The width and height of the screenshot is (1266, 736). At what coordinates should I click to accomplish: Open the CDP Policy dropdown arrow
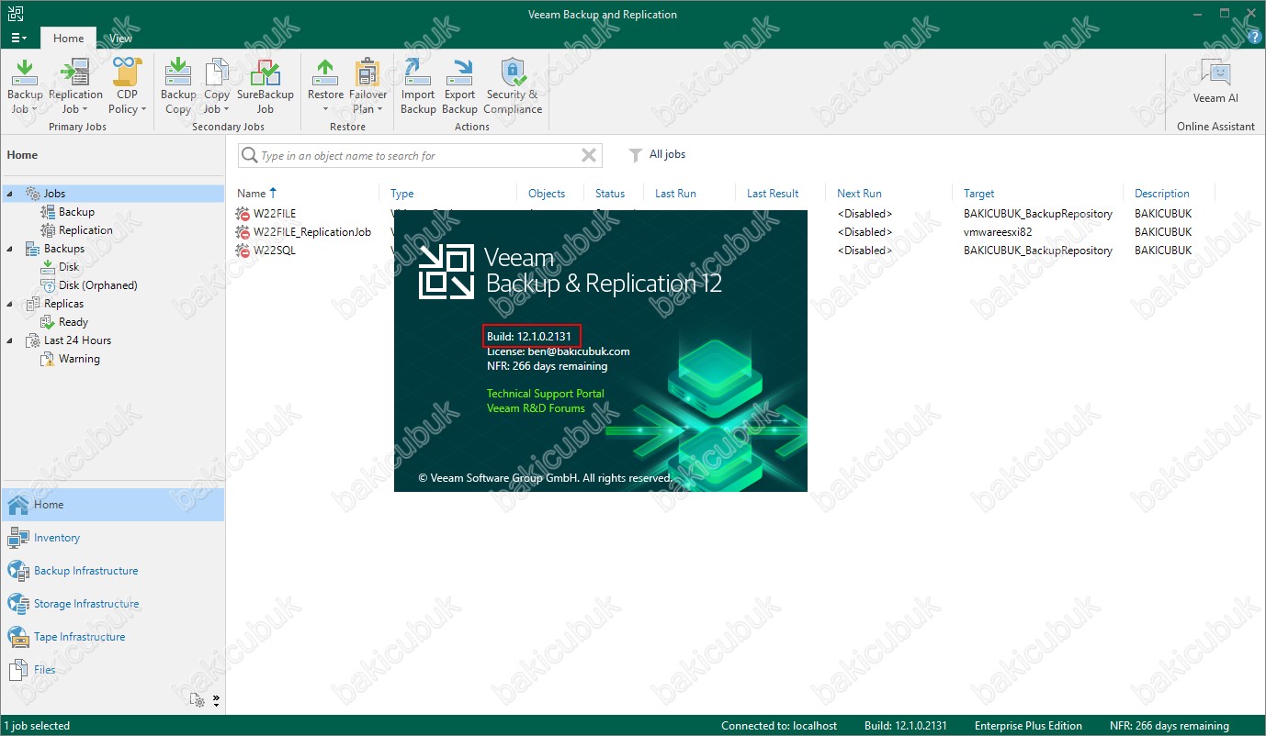tap(143, 109)
